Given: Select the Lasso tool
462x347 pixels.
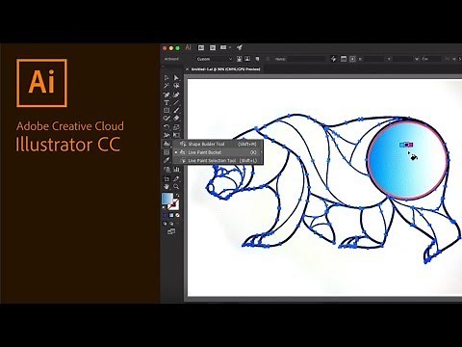Looking at the screenshot, I should click(x=176, y=86).
